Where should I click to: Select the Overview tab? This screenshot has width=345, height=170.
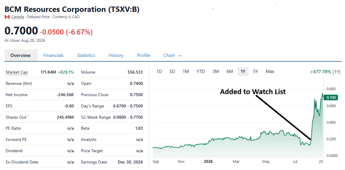[21, 56]
